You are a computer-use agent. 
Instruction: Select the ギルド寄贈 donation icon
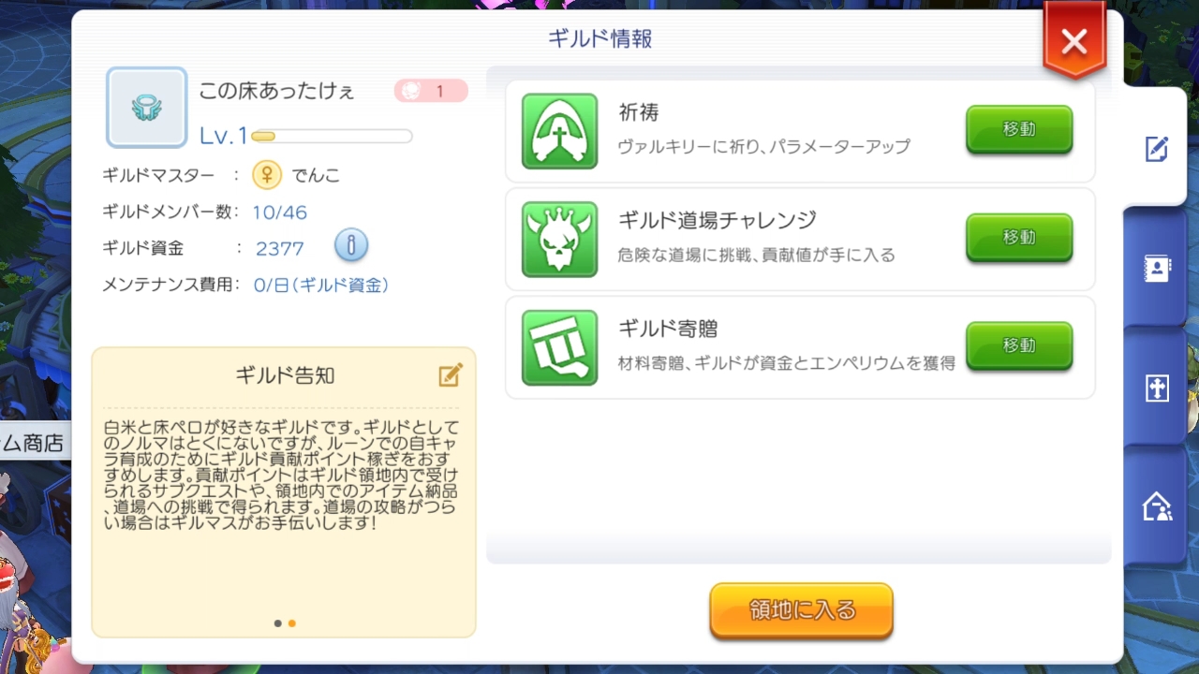click(559, 347)
